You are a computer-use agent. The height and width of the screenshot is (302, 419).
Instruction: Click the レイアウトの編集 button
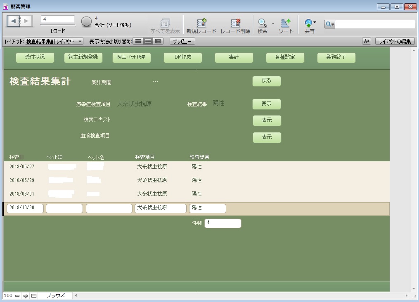click(x=395, y=41)
